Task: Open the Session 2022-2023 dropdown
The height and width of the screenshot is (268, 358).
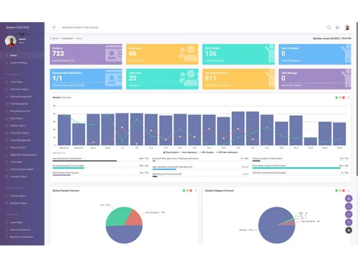Action: pyautogui.click(x=22, y=27)
